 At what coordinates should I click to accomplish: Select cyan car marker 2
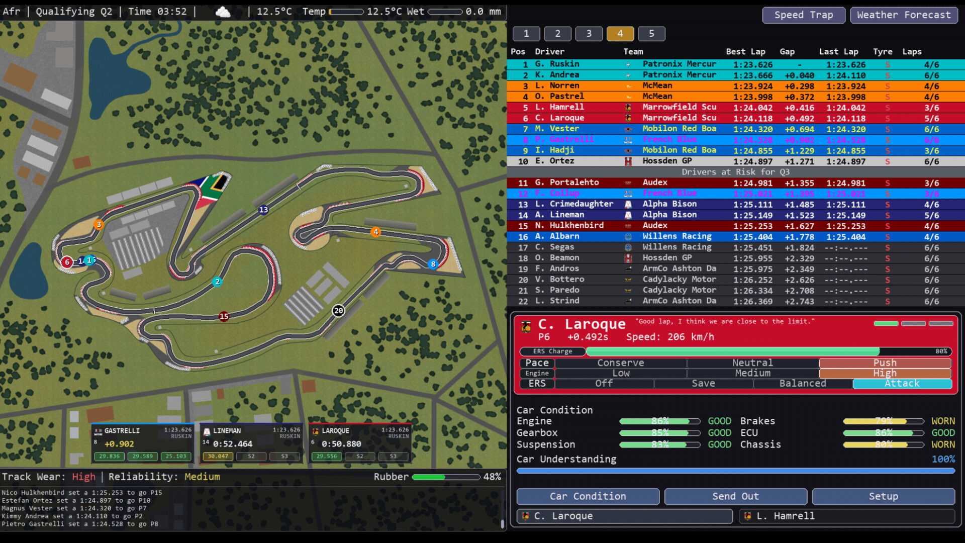[x=217, y=282]
